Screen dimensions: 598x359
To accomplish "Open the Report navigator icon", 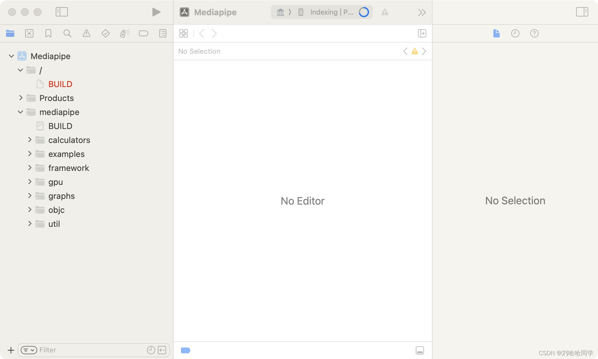I will tap(163, 33).
